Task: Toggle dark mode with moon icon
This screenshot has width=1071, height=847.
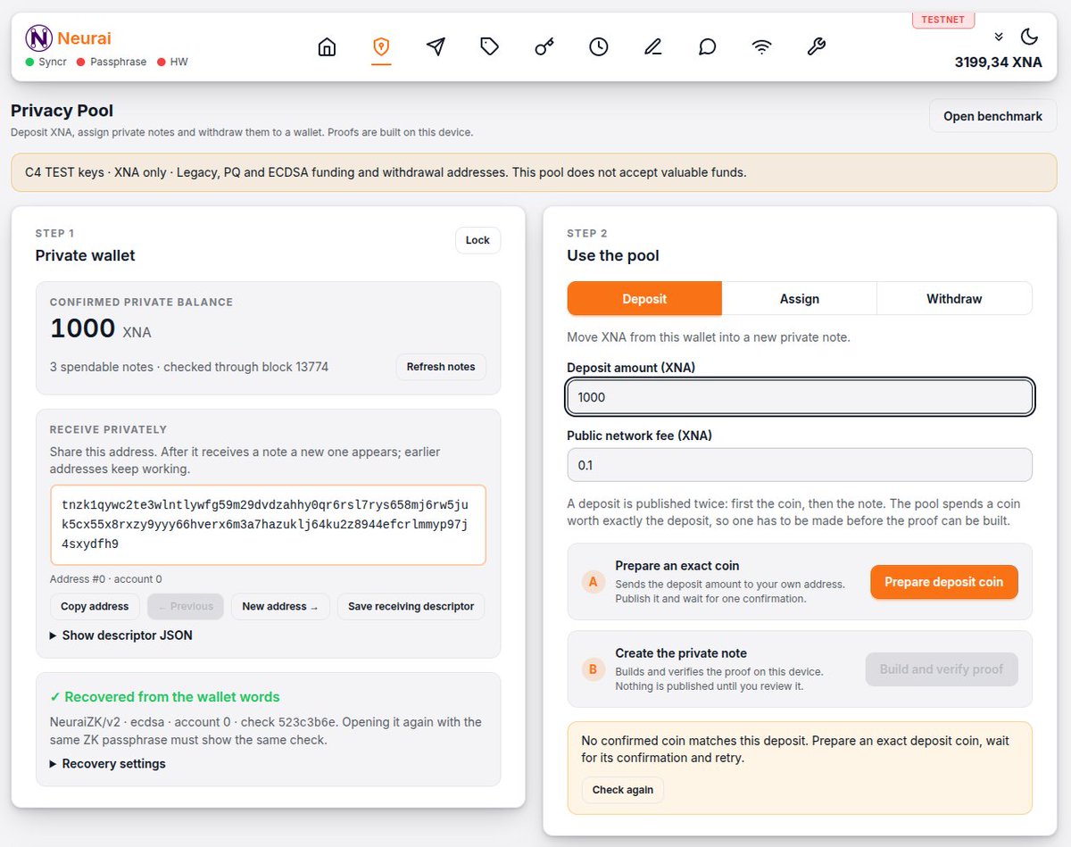Action: 1030,37
